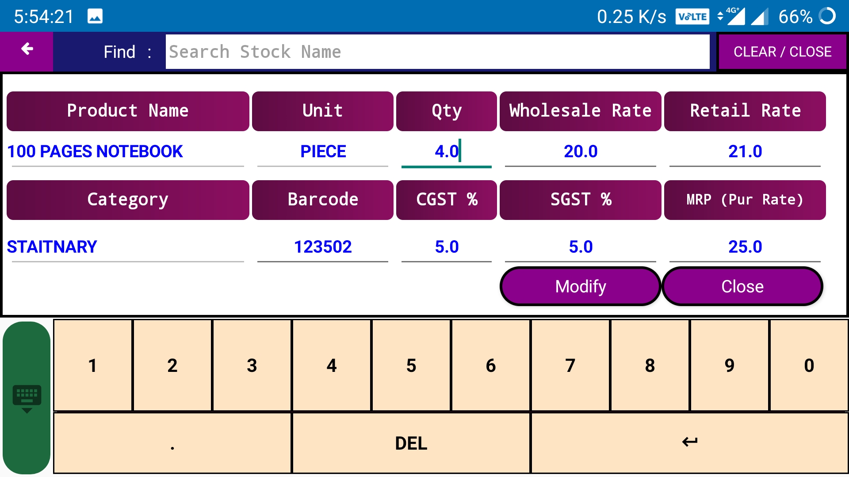
Task: Tap the Modify button
Action: [580, 286]
